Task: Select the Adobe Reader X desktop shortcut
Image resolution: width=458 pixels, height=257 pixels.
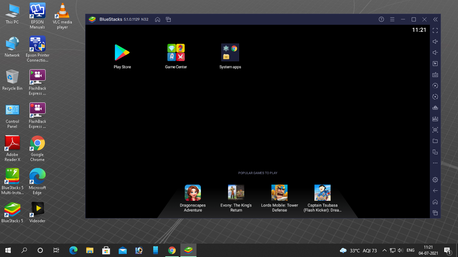Action: tap(12, 149)
